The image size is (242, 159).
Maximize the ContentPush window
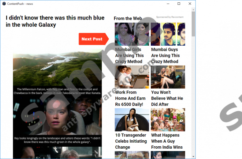(179, 4)
